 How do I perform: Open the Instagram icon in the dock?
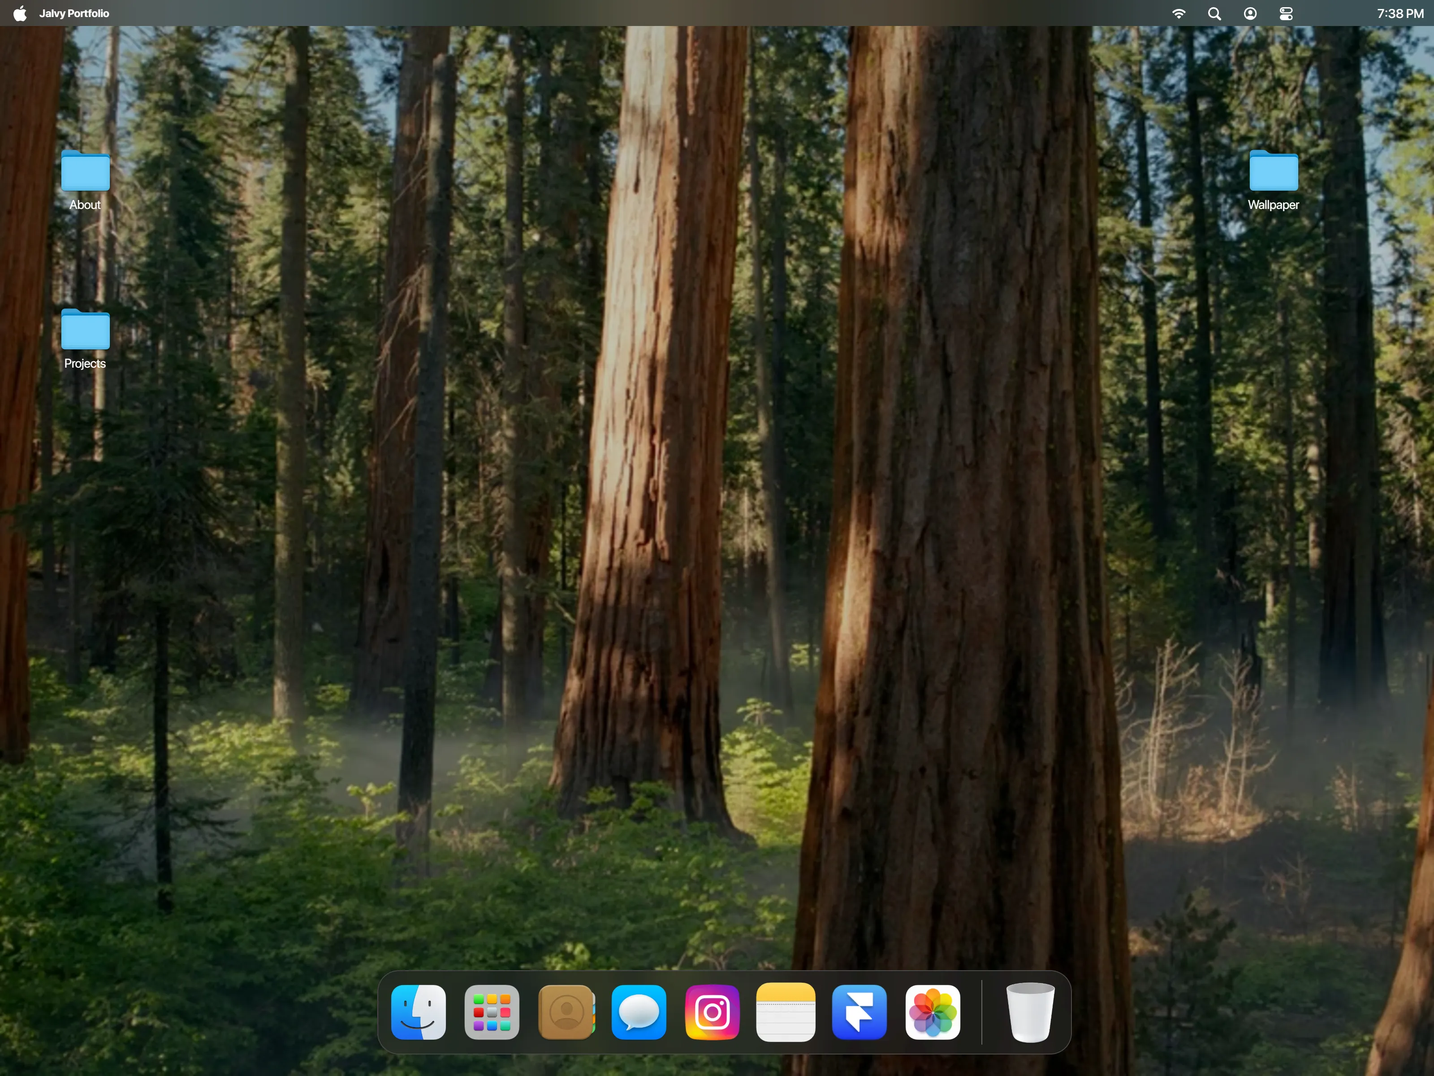[712, 1012]
